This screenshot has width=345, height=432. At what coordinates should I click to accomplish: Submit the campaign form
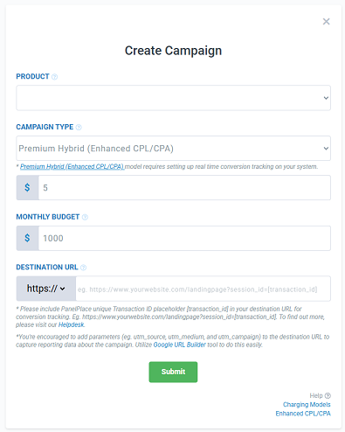(x=173, y=372)
